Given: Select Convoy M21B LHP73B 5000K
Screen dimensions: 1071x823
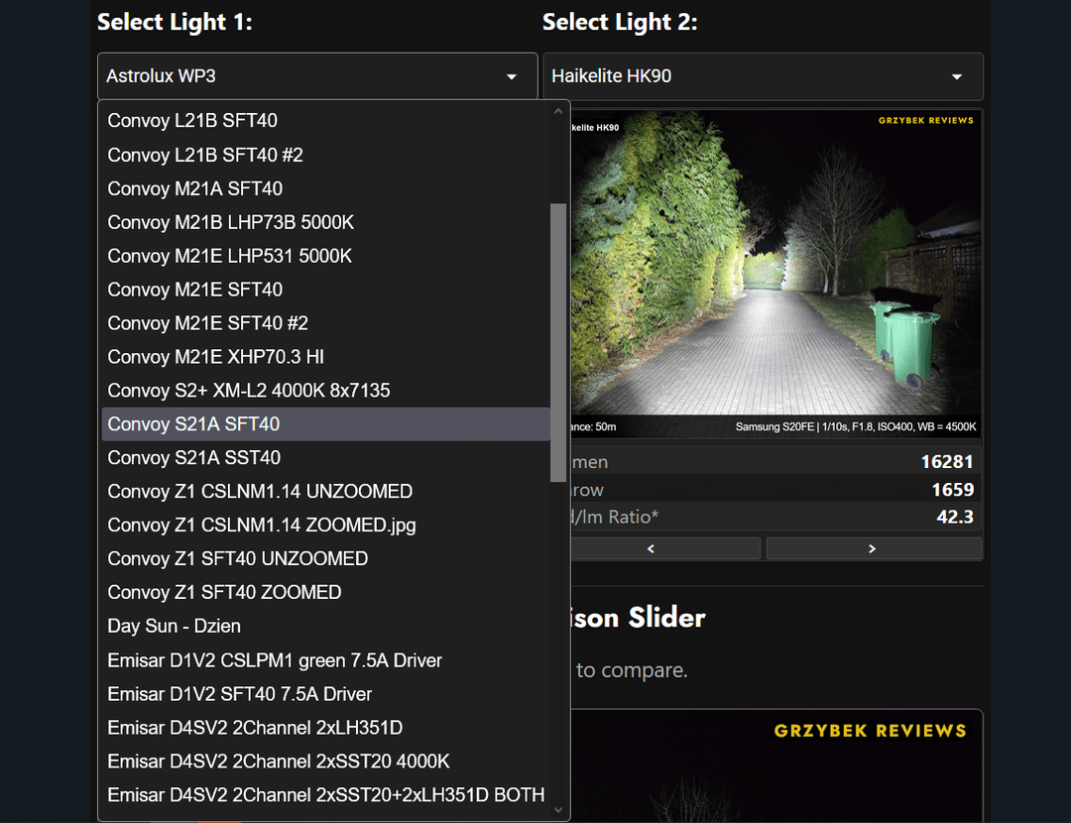Looking at the screenshot, I should click(230, 222).
